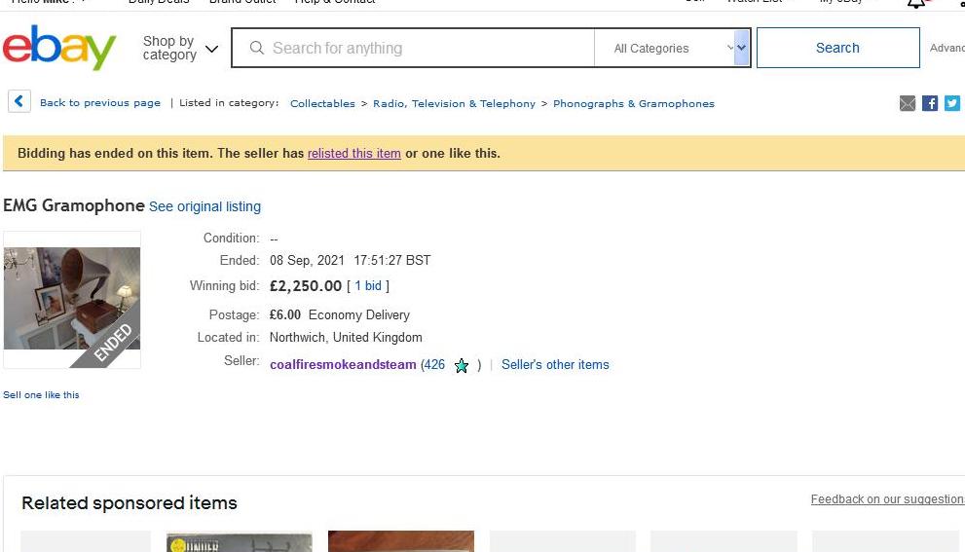Viewport: 965px width, 552px height.
Task: Open Phonographs & Gramophones breadcrumb
Action: pyautogui.click(x=633, y=103)
